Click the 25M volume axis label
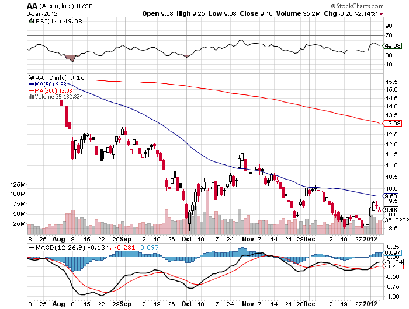Screen dimensions: 409x309 click(x=19, y=224)
